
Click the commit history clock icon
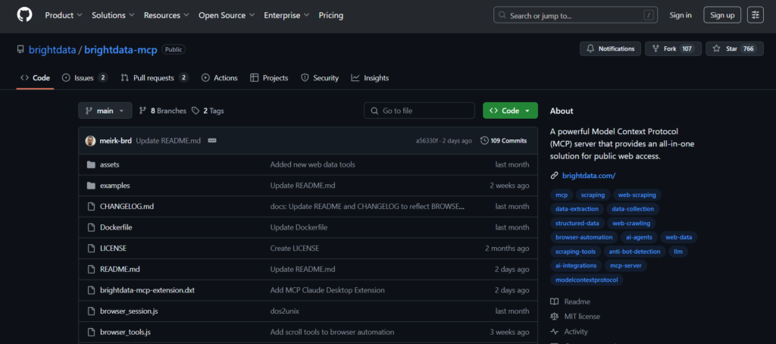484,141
